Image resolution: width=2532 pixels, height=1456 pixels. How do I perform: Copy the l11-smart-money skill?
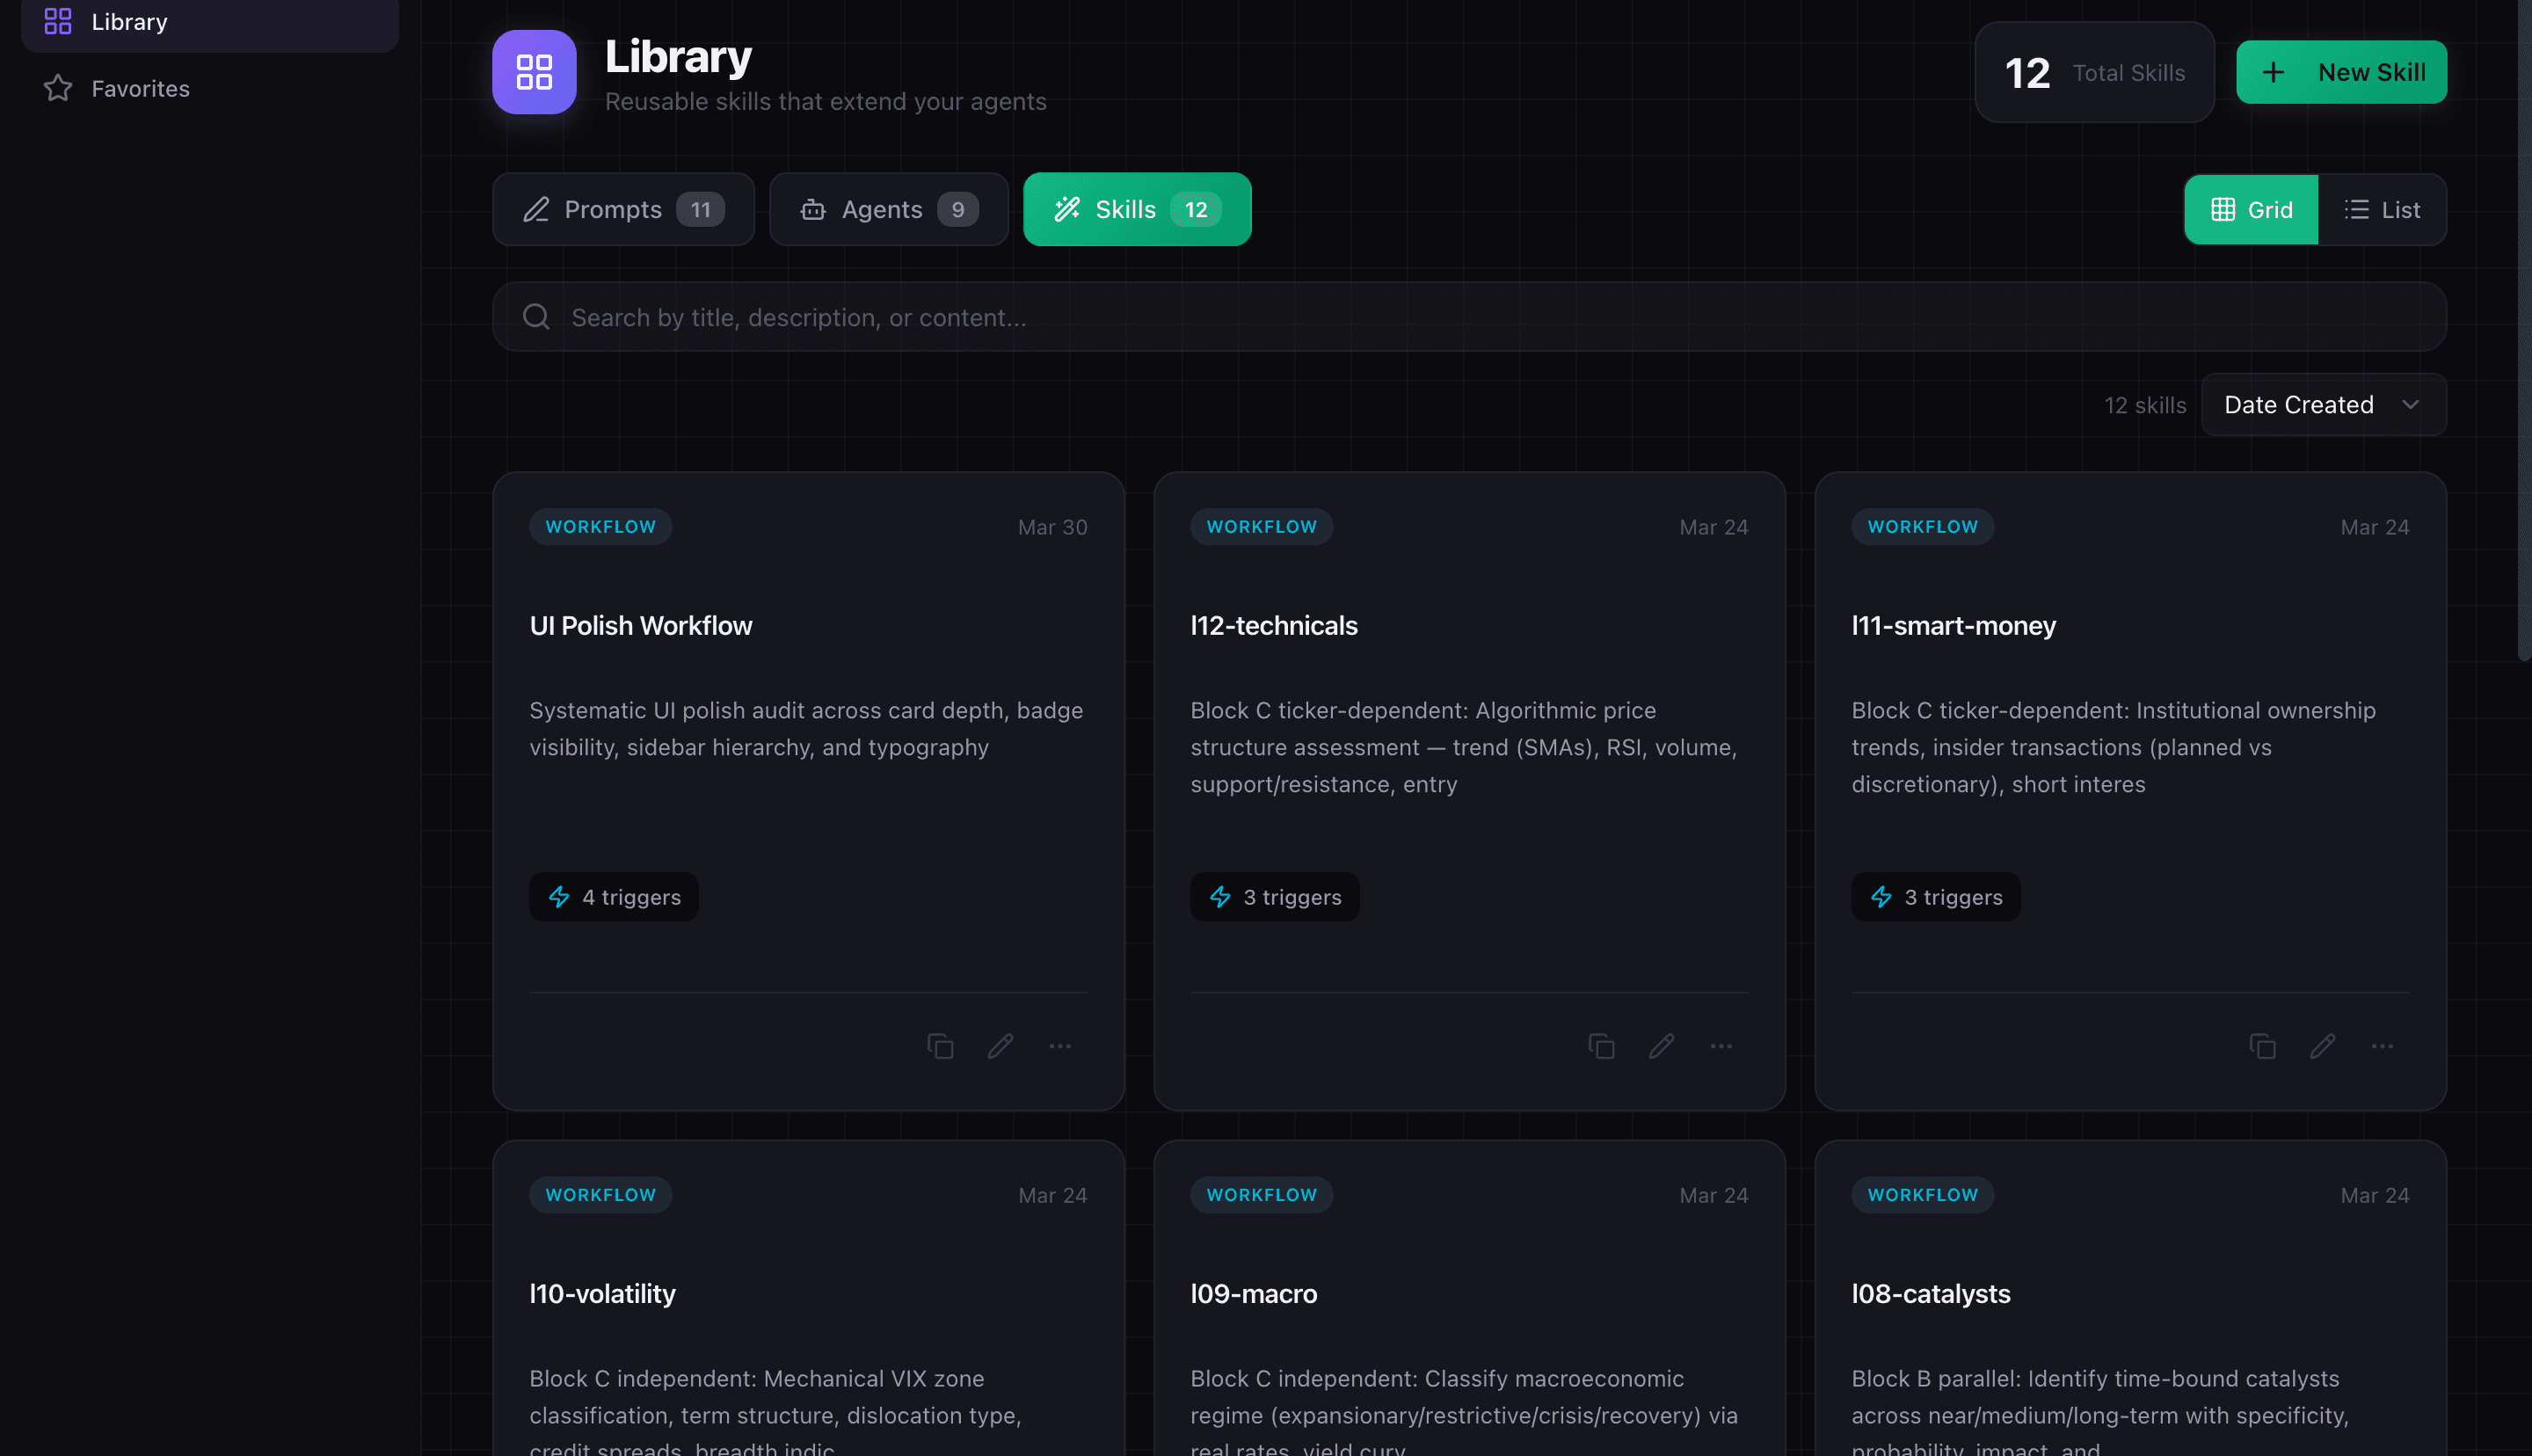pos(2262,1046)
